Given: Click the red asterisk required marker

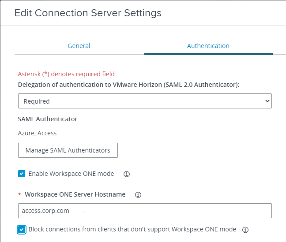Looking at the screenshot, I should click(19, 195).
